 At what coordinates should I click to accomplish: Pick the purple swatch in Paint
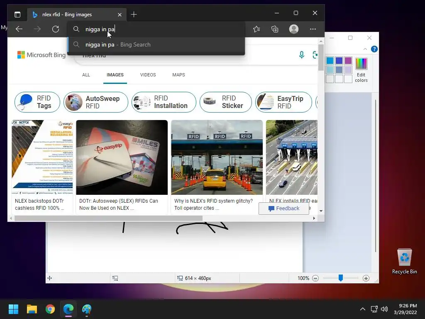click(348, 61)
